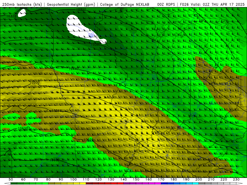Click the 10560 height contour label
247x185 pixels.
click(57, 111)
